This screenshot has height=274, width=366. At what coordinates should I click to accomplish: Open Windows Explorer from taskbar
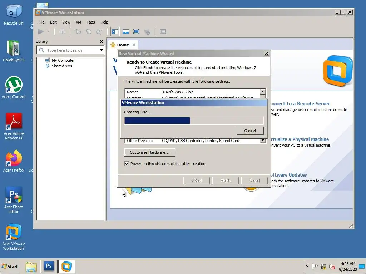tap(31, 266)
